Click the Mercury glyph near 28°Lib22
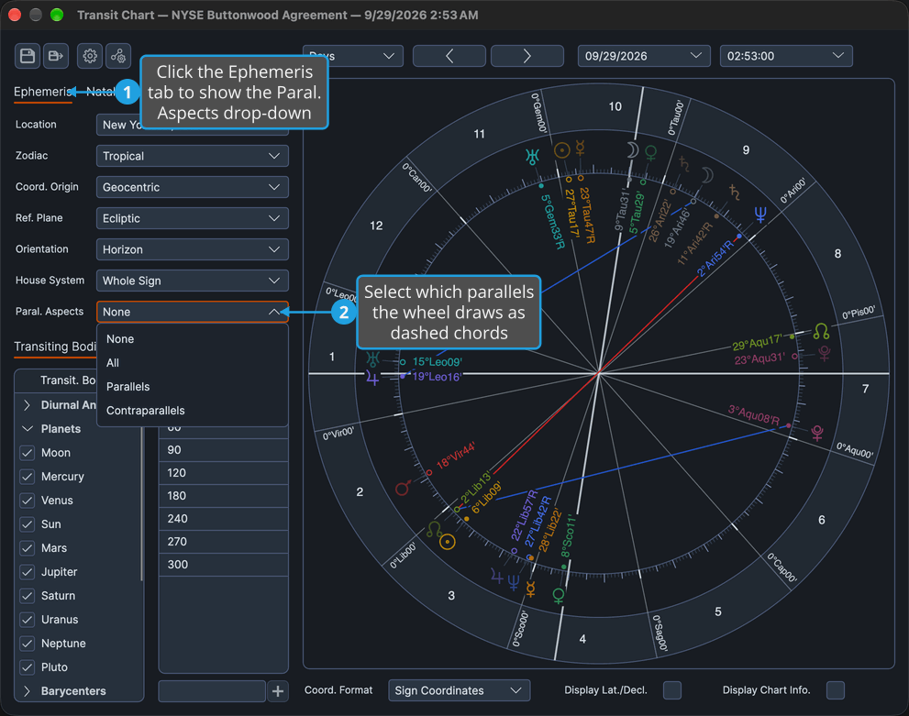The height and width of the screenshot is (716, 909). tap(530, 589)
